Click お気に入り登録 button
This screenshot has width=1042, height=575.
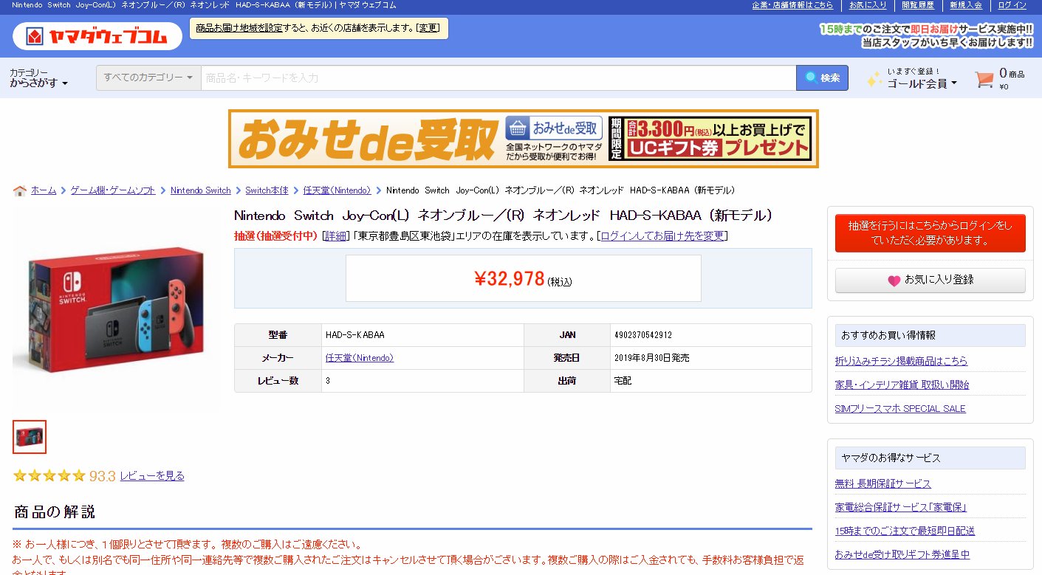coord(930,280)
